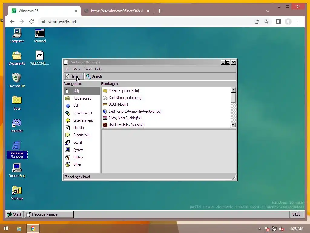Open the Terminal desktop shortcut
Screen dimensions: 310x233
40,36
